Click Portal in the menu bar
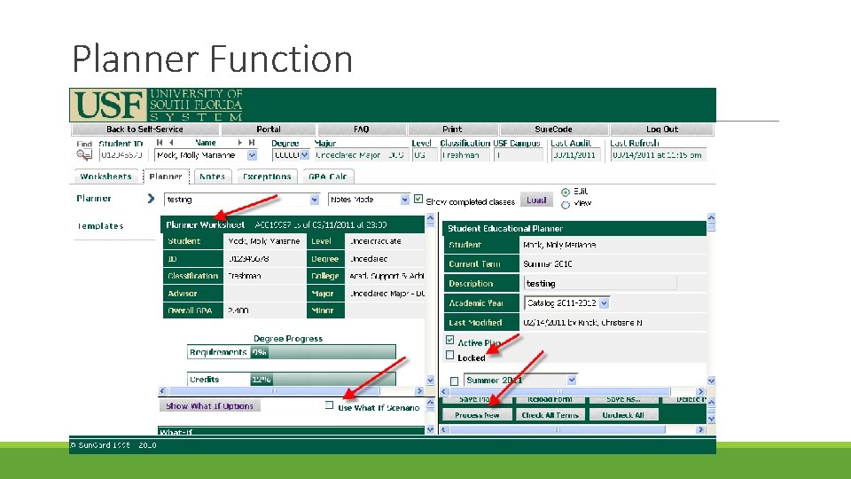The image size is (851, 479). [x=269, y=130]
